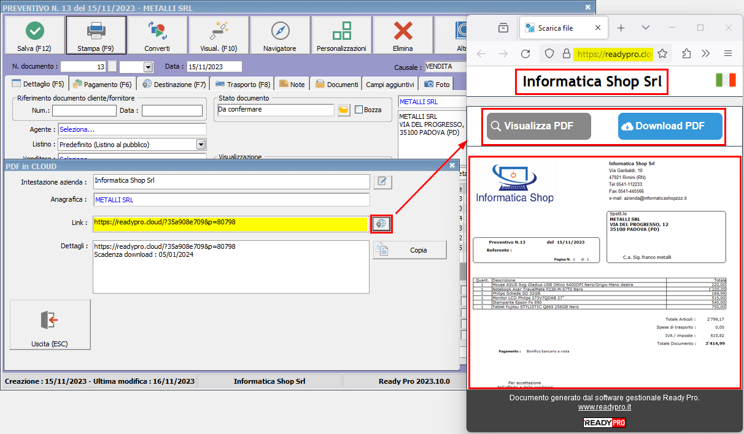Open the browser extensions puzzle icon
The image size is (744, 434).
[687, 53]
